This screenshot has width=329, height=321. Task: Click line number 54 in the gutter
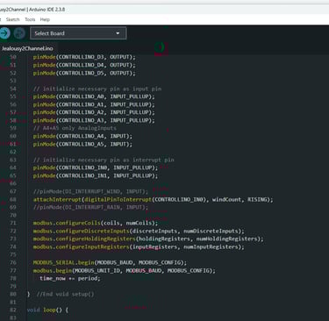coord(13,89)
